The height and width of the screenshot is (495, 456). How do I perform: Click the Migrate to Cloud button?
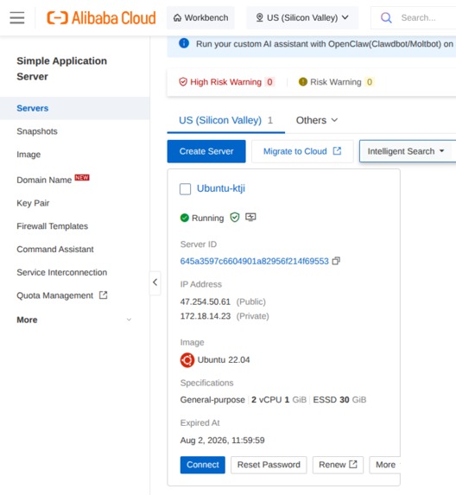pyautogui.click(x=302, y=151)
